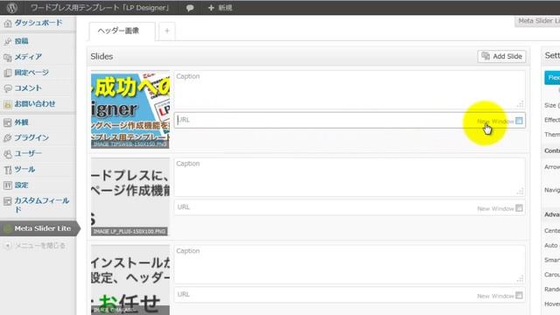
Task: Click the Add Slide button
Action: point(501,56)
